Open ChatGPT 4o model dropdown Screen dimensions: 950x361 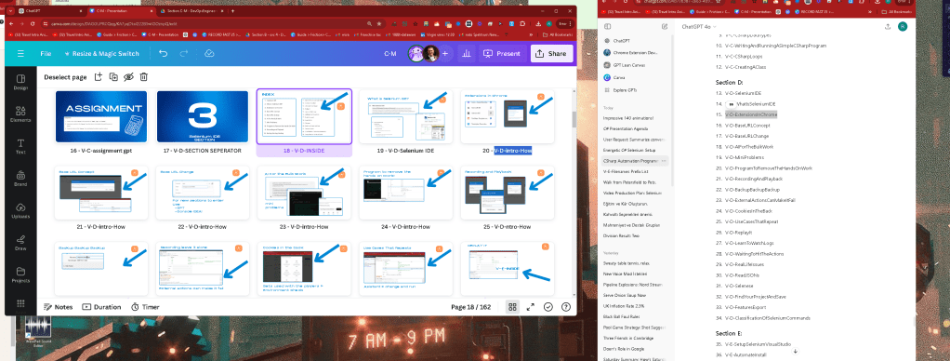click(x=699, y=27)
